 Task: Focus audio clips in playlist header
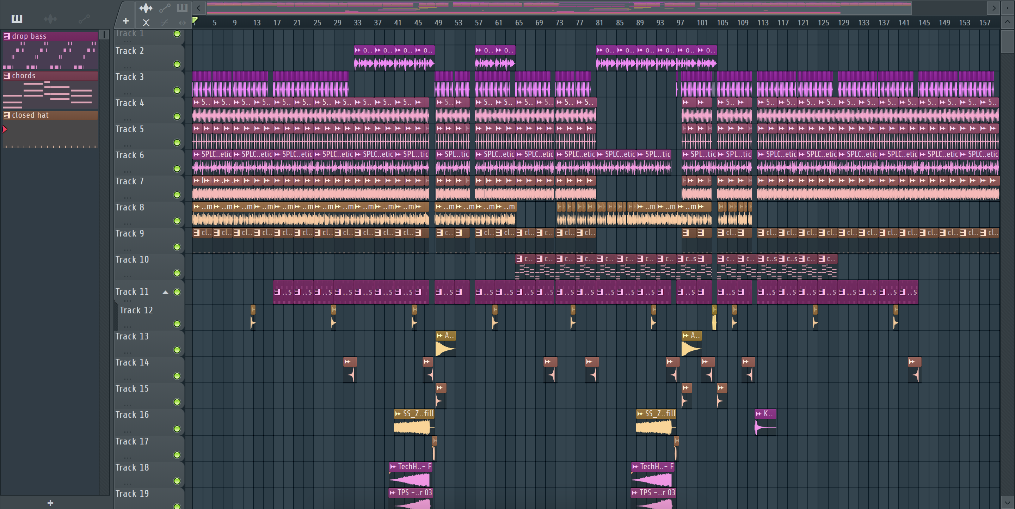pos(146,7)
